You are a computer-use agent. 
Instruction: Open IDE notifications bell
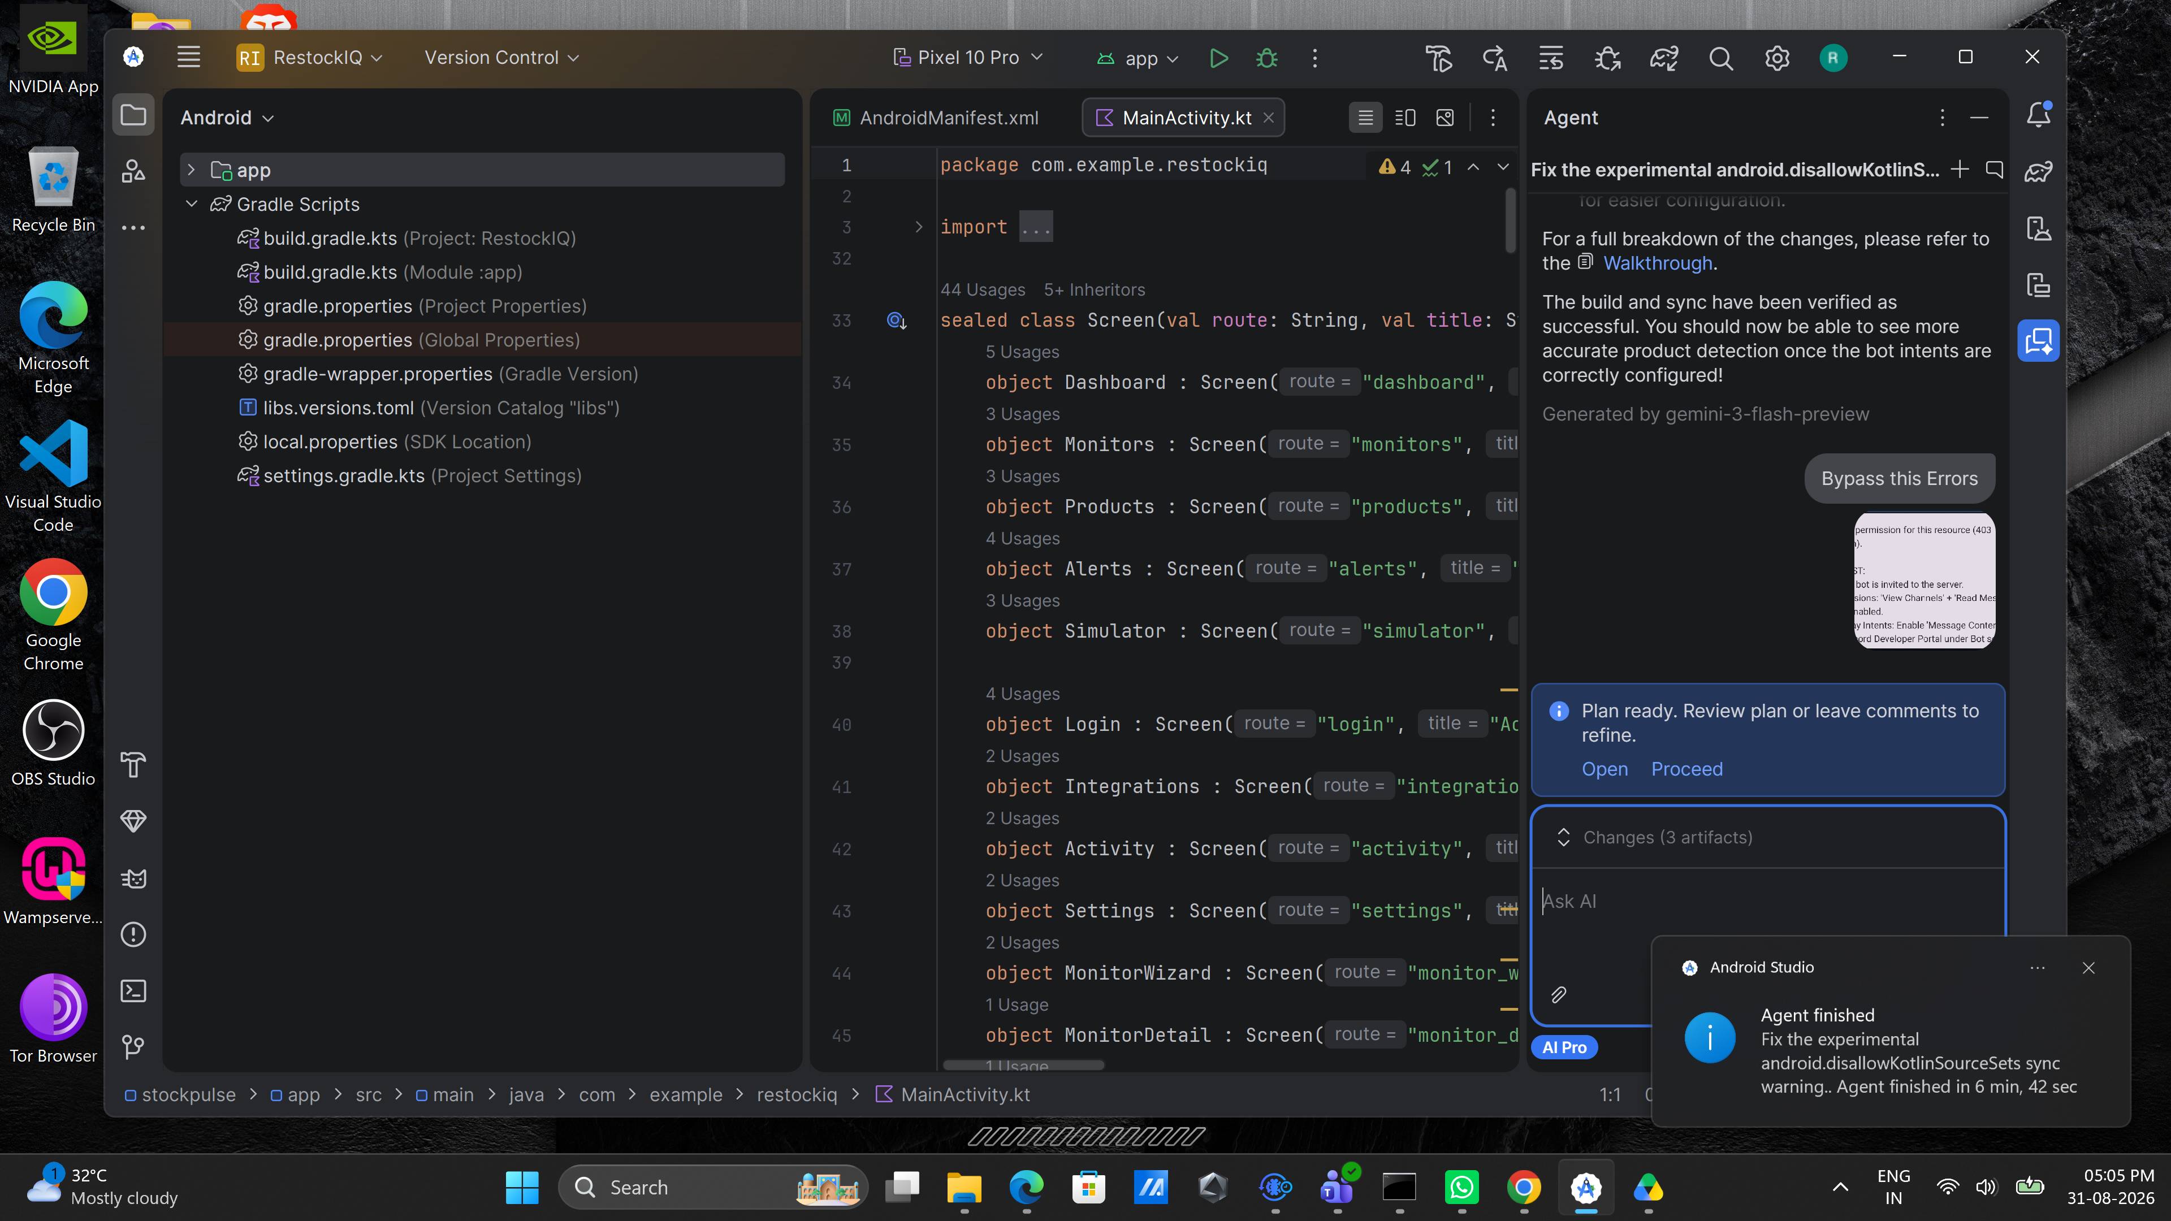[2038, 115]
